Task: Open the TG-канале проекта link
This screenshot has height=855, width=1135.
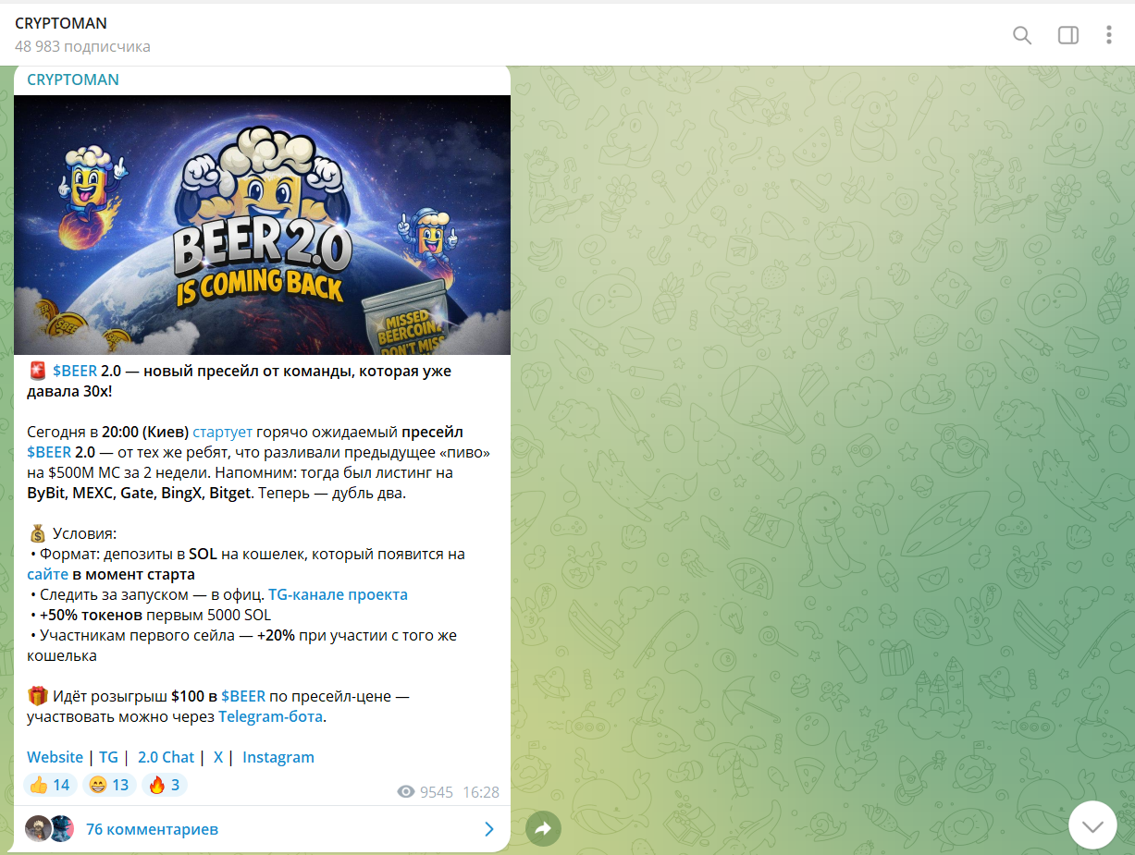Action: [x=339, y=594]
